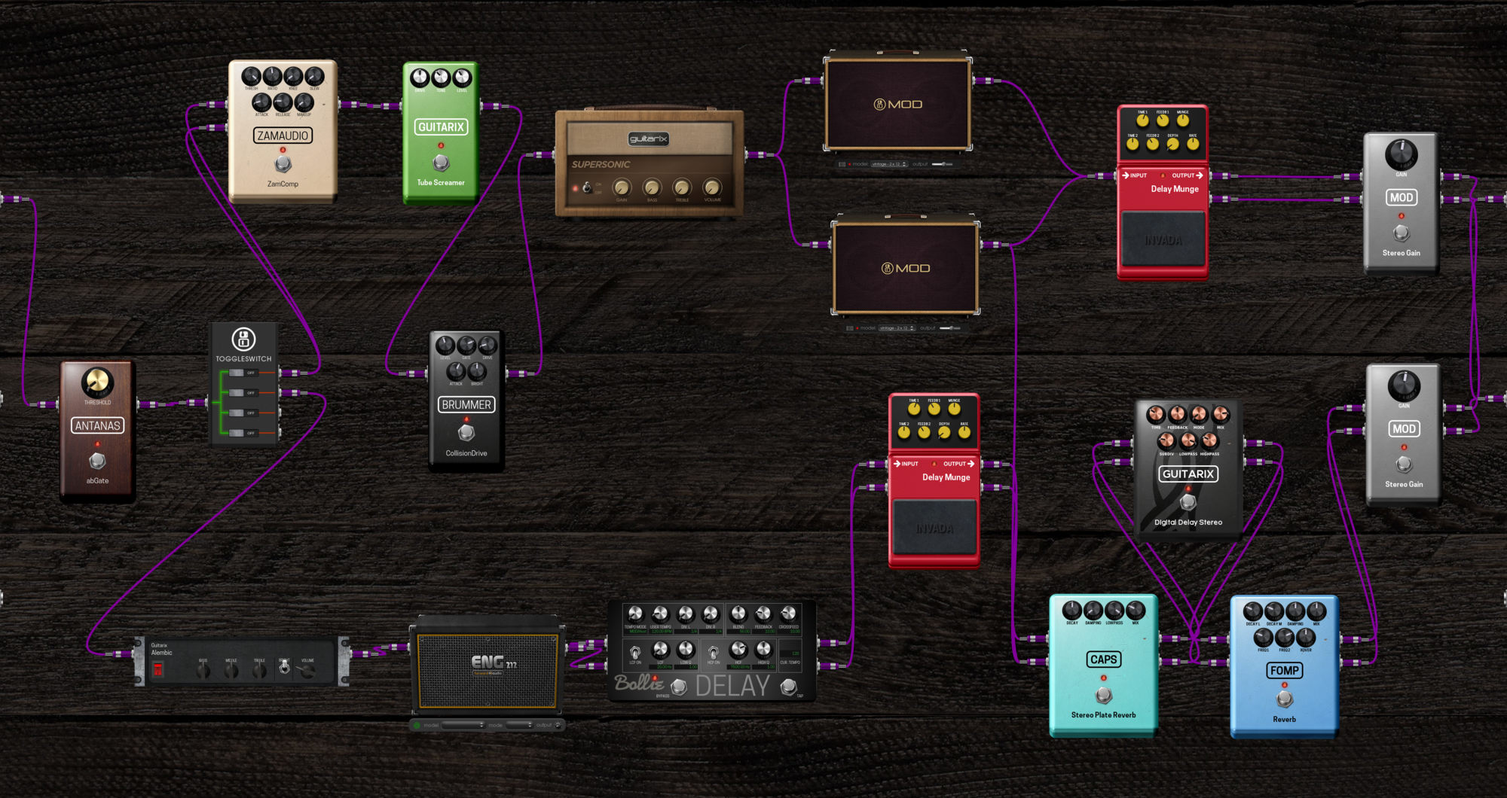This screenshot has width=1507, height=798.
Task: Click the ZamComp Slew knob
Action: (x=314, y=76)
